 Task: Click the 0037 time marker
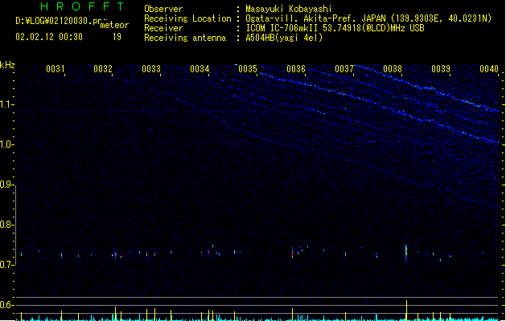point(344,69)
